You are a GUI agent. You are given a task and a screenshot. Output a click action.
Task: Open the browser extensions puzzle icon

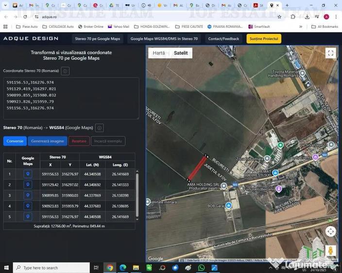[x=293, y=17]
